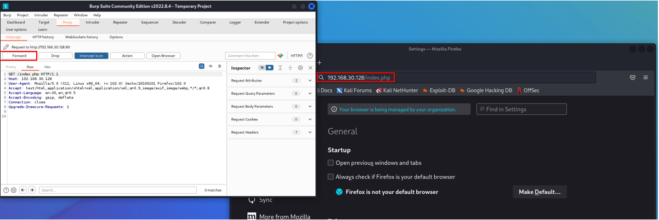Expand Request Query Parameters section
Image resolution: width=659 pixels, height=220 pixels.
coord(271,94)
